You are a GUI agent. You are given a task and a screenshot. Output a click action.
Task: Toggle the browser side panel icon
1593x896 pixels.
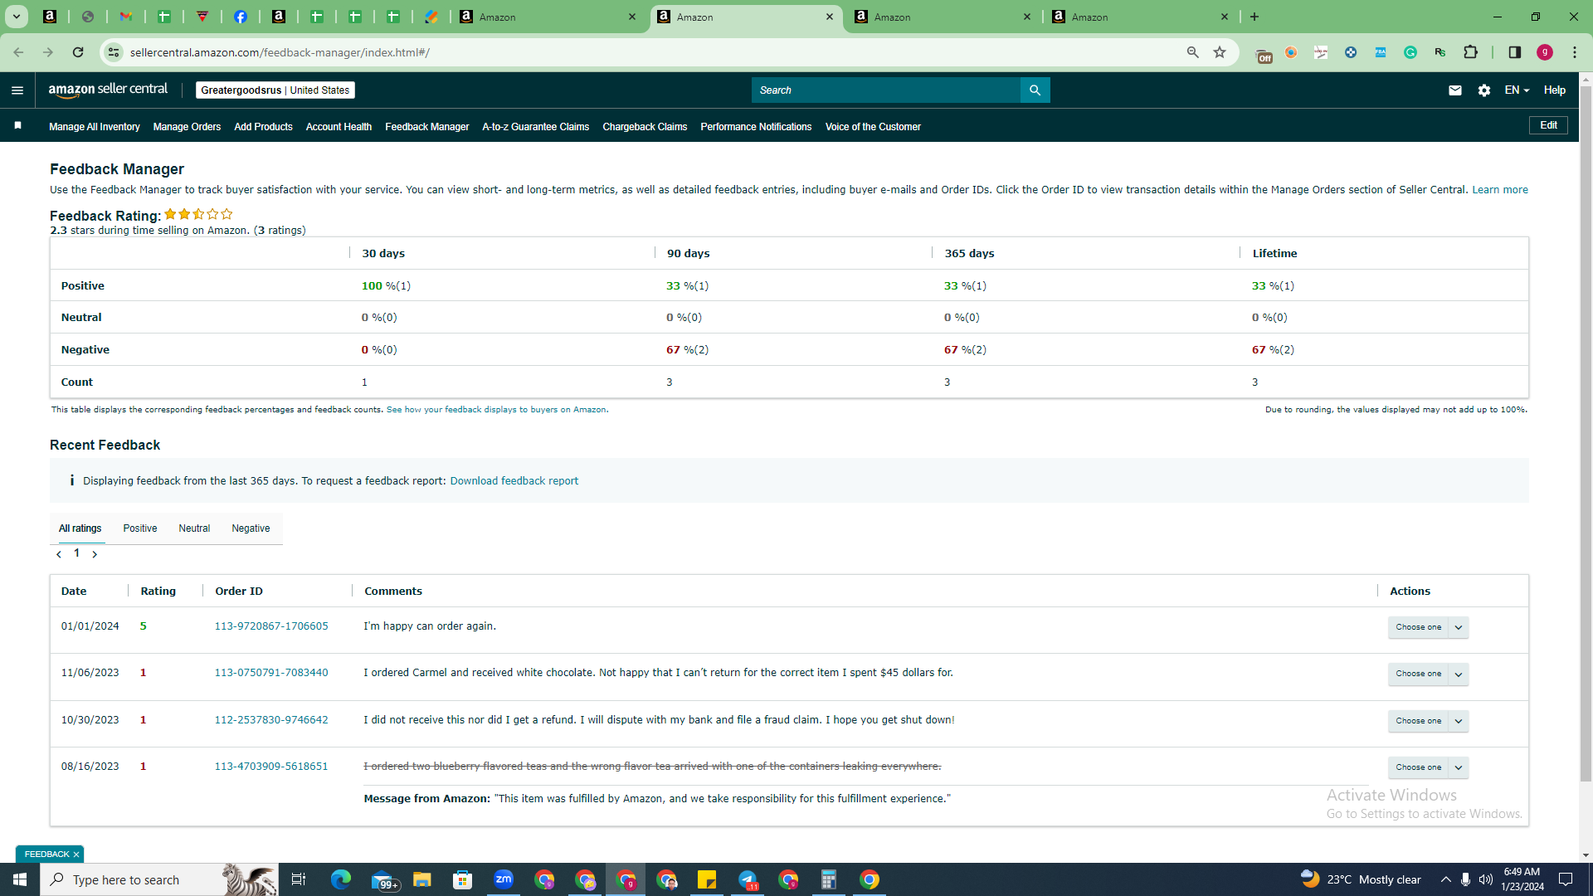pos(1515,52)
